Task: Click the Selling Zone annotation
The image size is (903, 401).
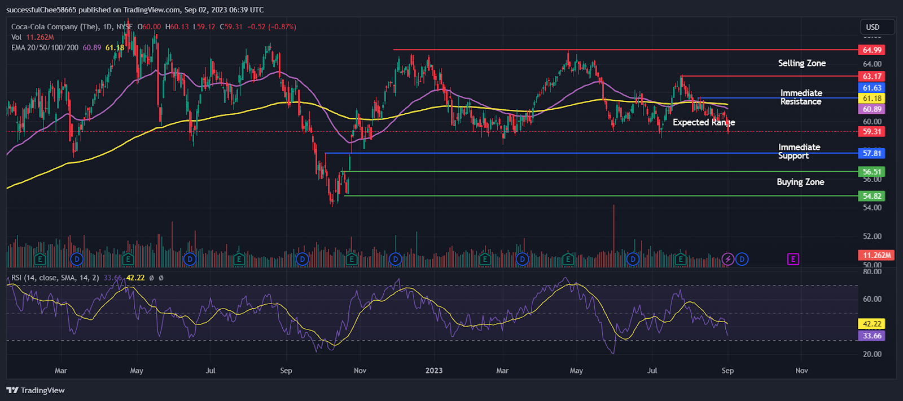Action: (x=802, y=63)
